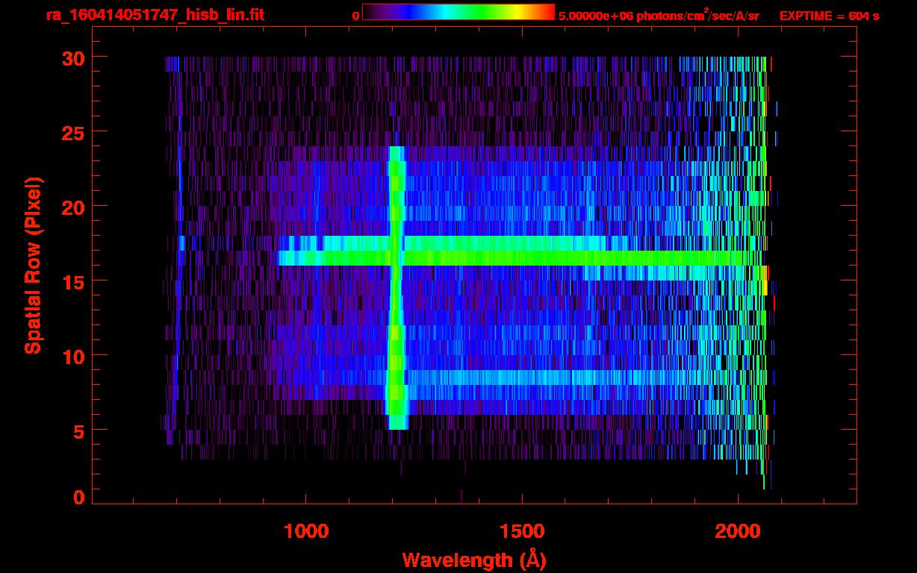This screenshot has width=917, height=573.
Task: Click the rainbow color scale bar
Action: [x=458, y=12]
